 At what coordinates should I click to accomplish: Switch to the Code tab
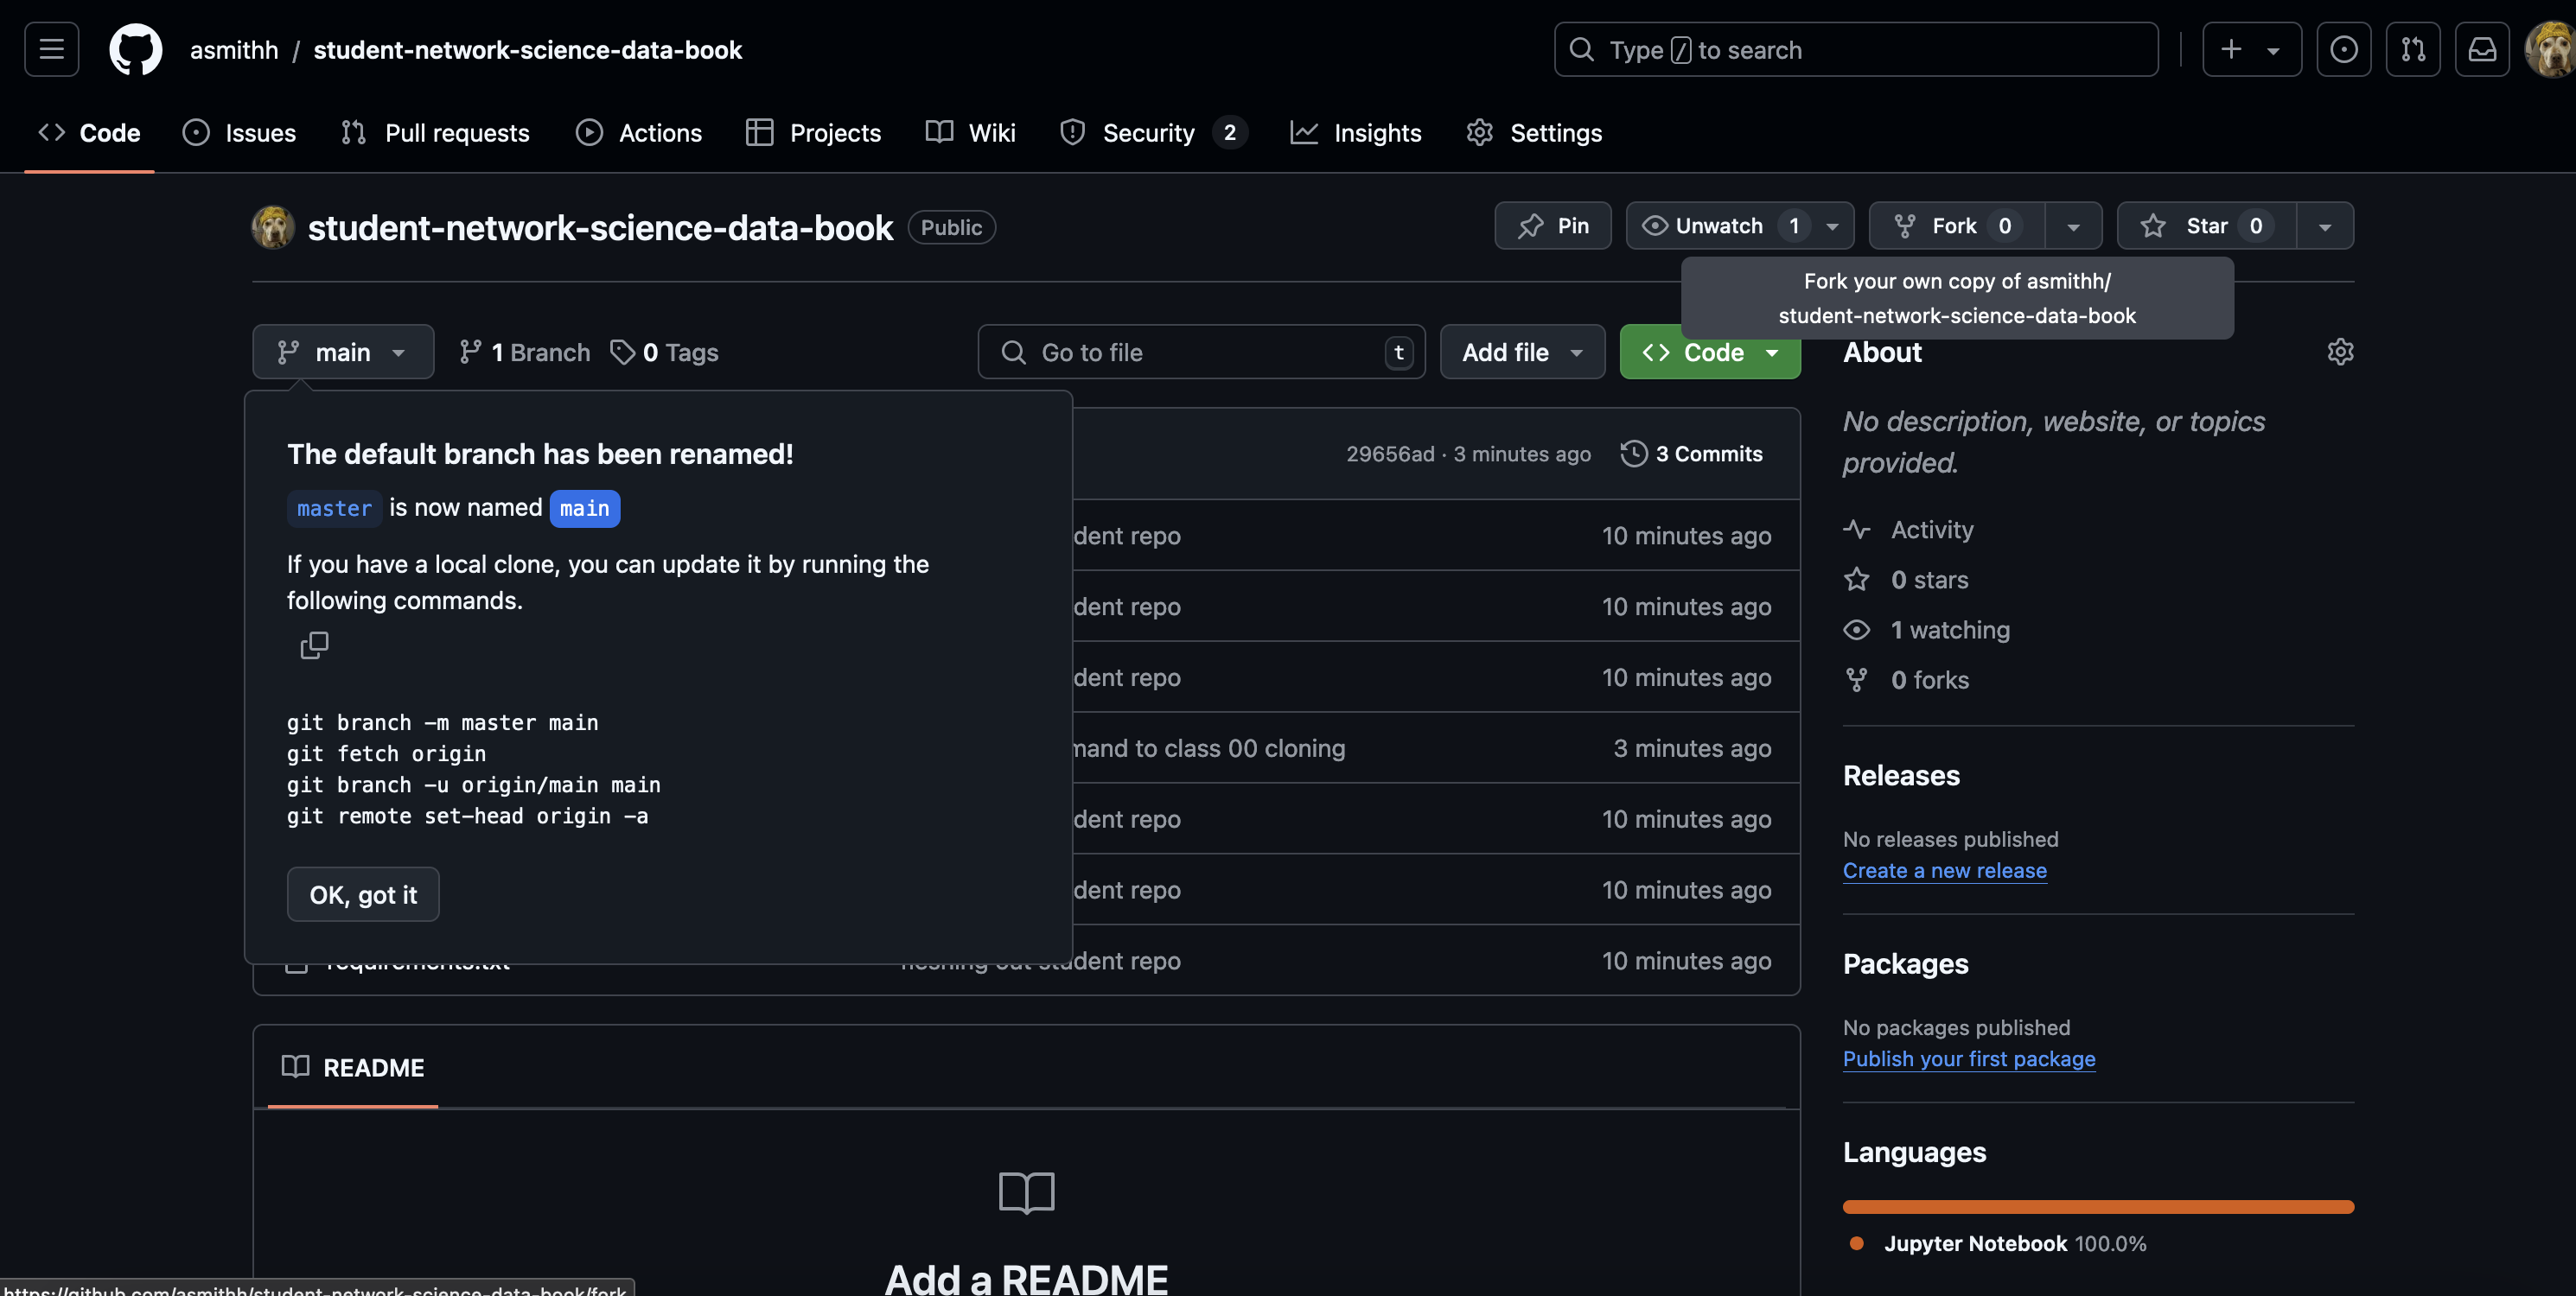89,132
